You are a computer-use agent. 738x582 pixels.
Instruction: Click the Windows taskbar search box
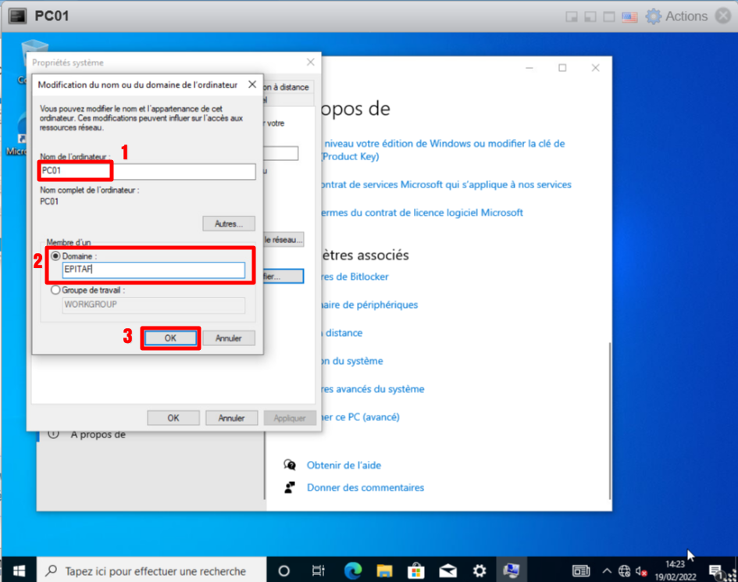tap(152, 570)
